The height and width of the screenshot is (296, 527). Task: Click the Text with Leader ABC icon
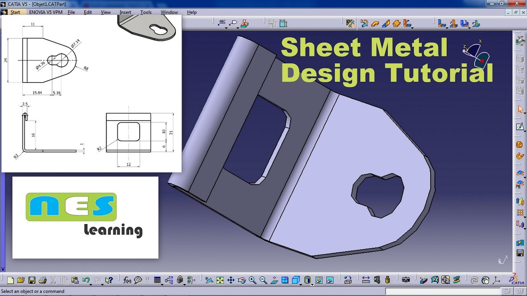tap(222, 23)
